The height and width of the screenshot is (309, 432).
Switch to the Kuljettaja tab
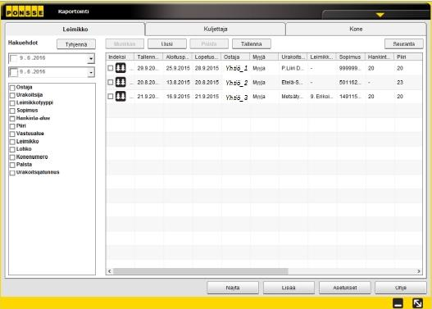[x=216, y=30]
